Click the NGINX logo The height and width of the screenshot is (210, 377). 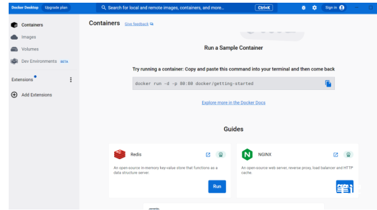247,154
